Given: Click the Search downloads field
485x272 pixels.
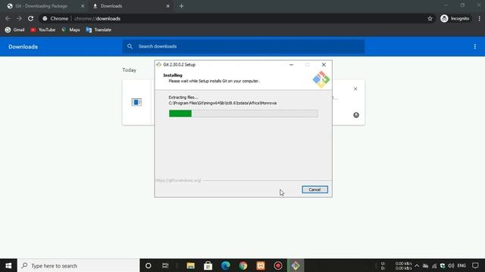Looking at the screenshot, I should click(243, 46).
